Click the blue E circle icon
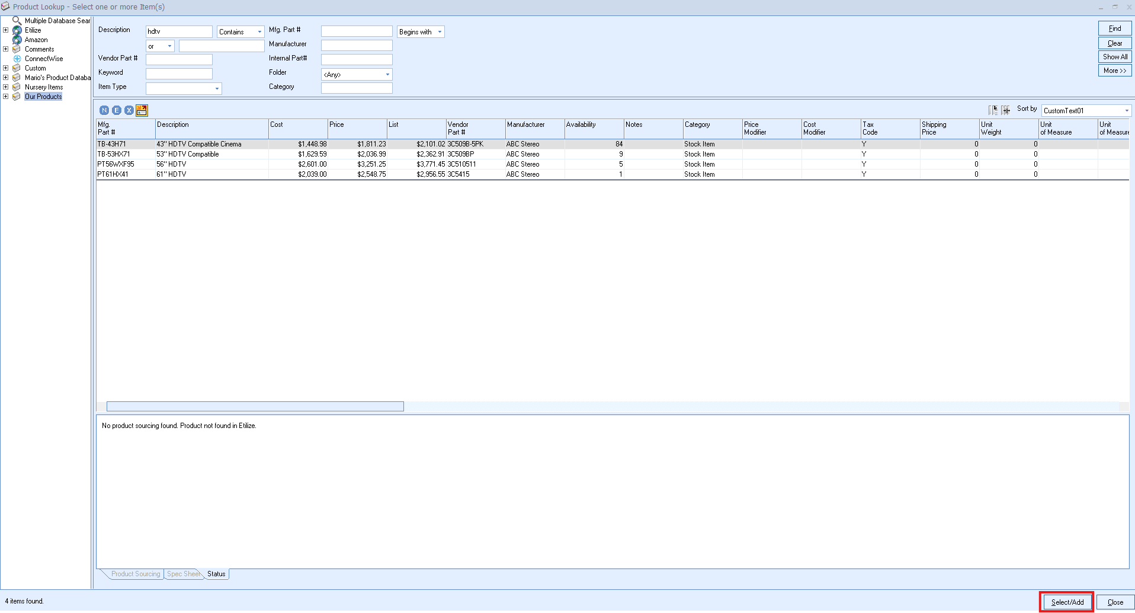 (117, 110)
